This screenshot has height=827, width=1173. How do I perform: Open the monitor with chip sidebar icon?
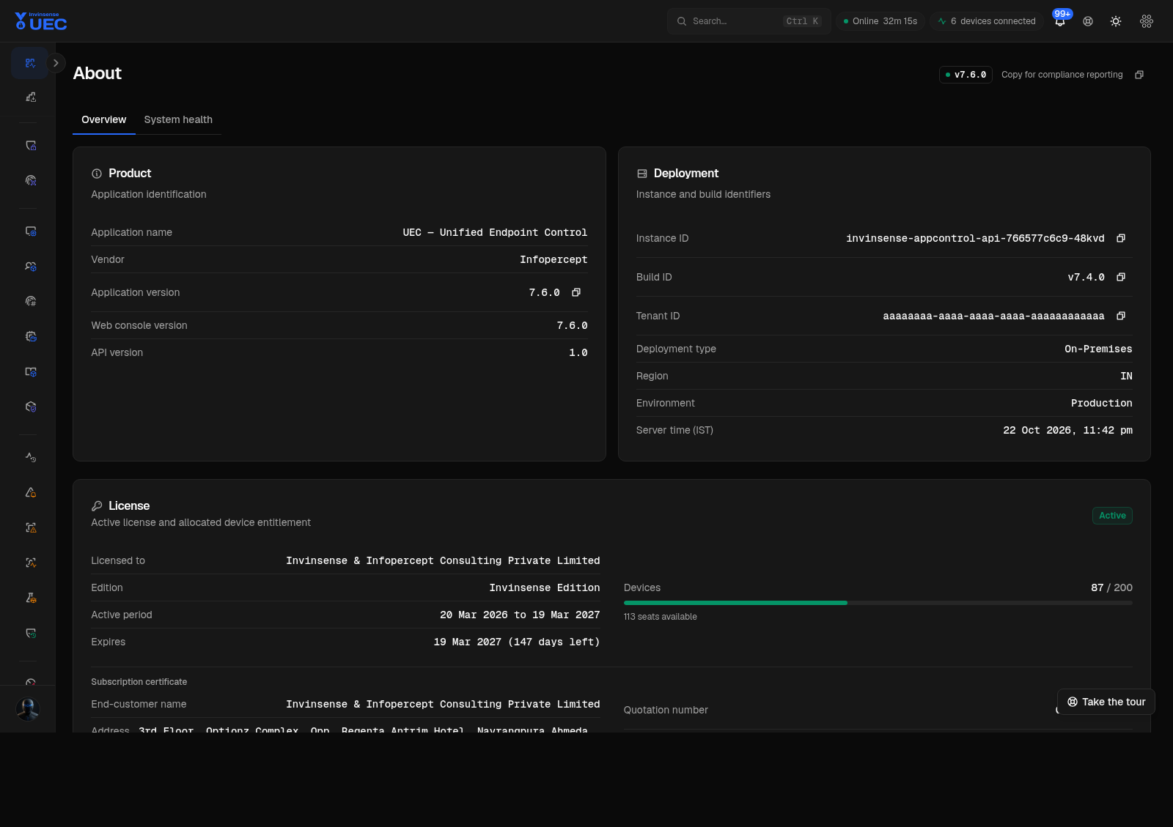click(x=30, y=231)
